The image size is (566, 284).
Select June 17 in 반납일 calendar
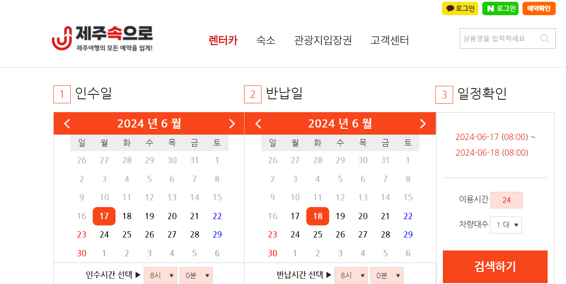pos(295,216)
